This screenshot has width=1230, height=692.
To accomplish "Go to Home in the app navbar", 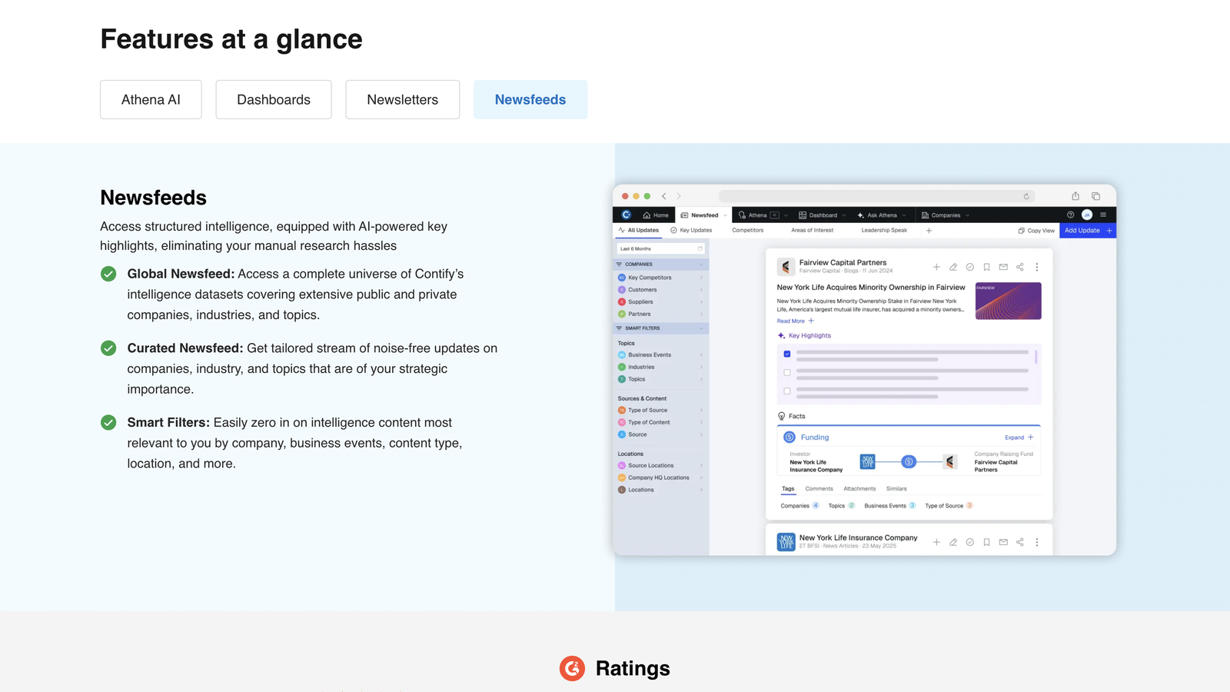I will [656, 215].
